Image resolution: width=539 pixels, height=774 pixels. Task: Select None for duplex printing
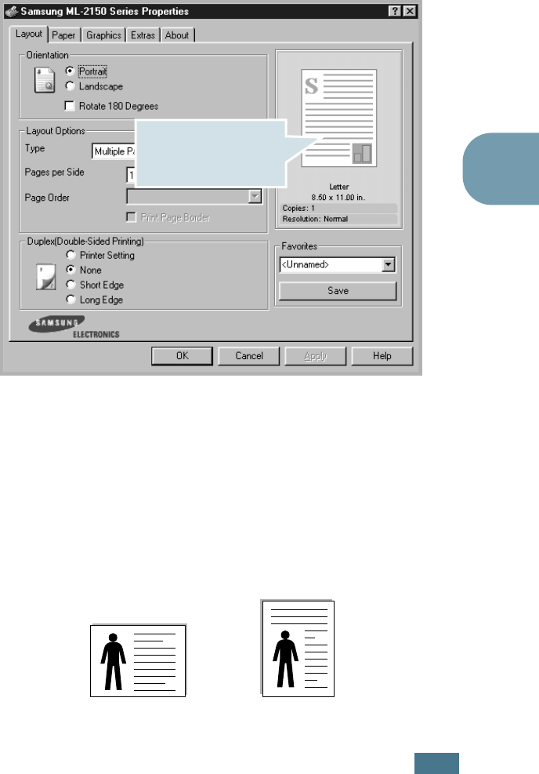pyautogui.click(x=84, y=270)
